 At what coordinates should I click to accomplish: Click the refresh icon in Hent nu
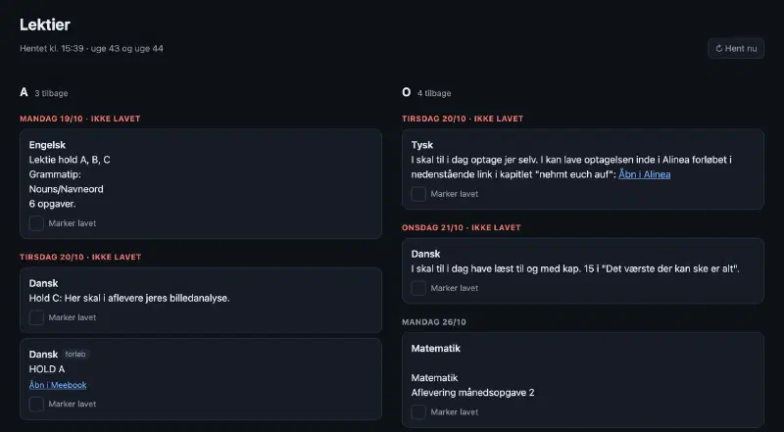coord(719,49)
